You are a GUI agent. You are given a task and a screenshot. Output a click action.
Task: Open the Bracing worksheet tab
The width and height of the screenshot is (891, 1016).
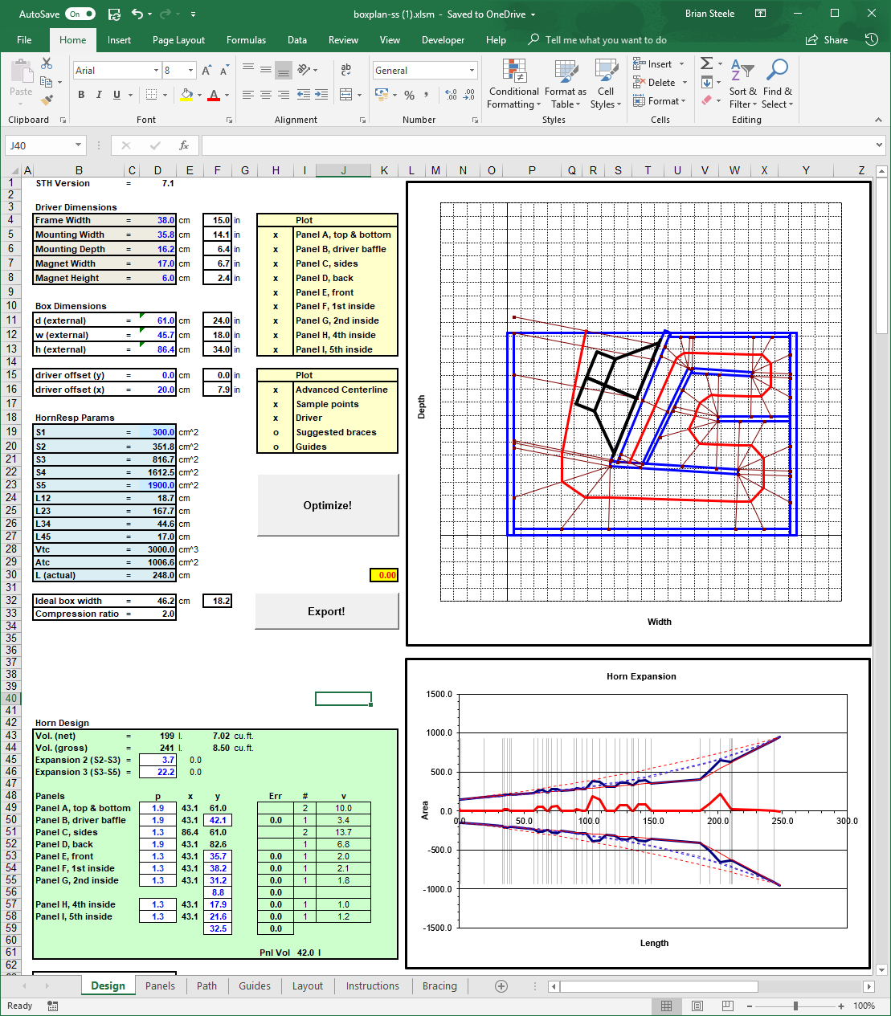pos(439,986)
